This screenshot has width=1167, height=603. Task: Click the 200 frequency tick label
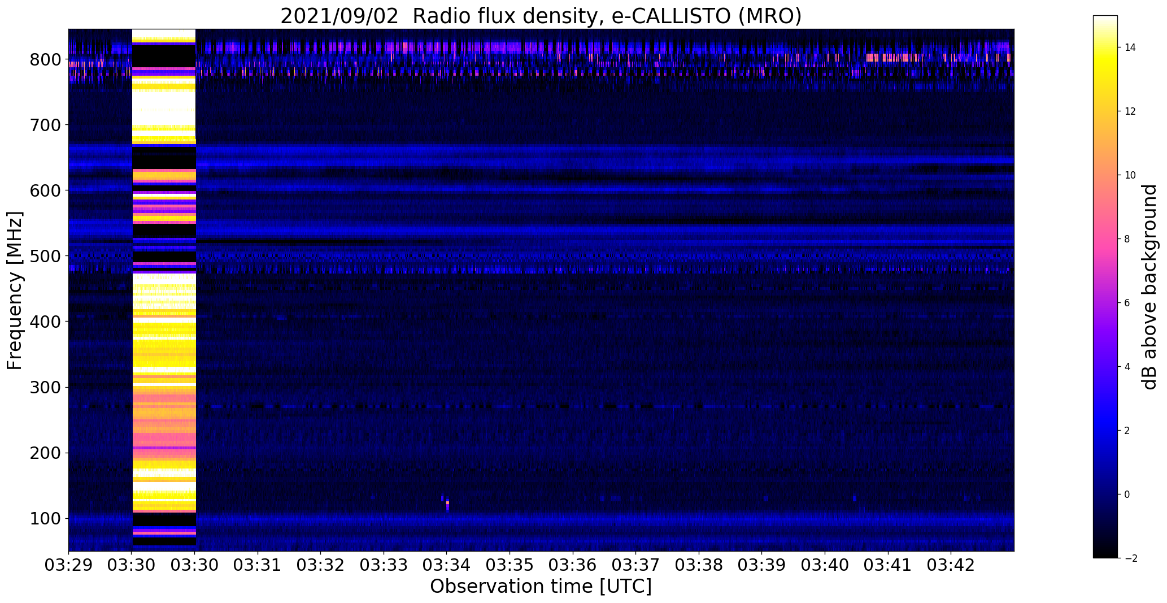(x=45, y=453)
